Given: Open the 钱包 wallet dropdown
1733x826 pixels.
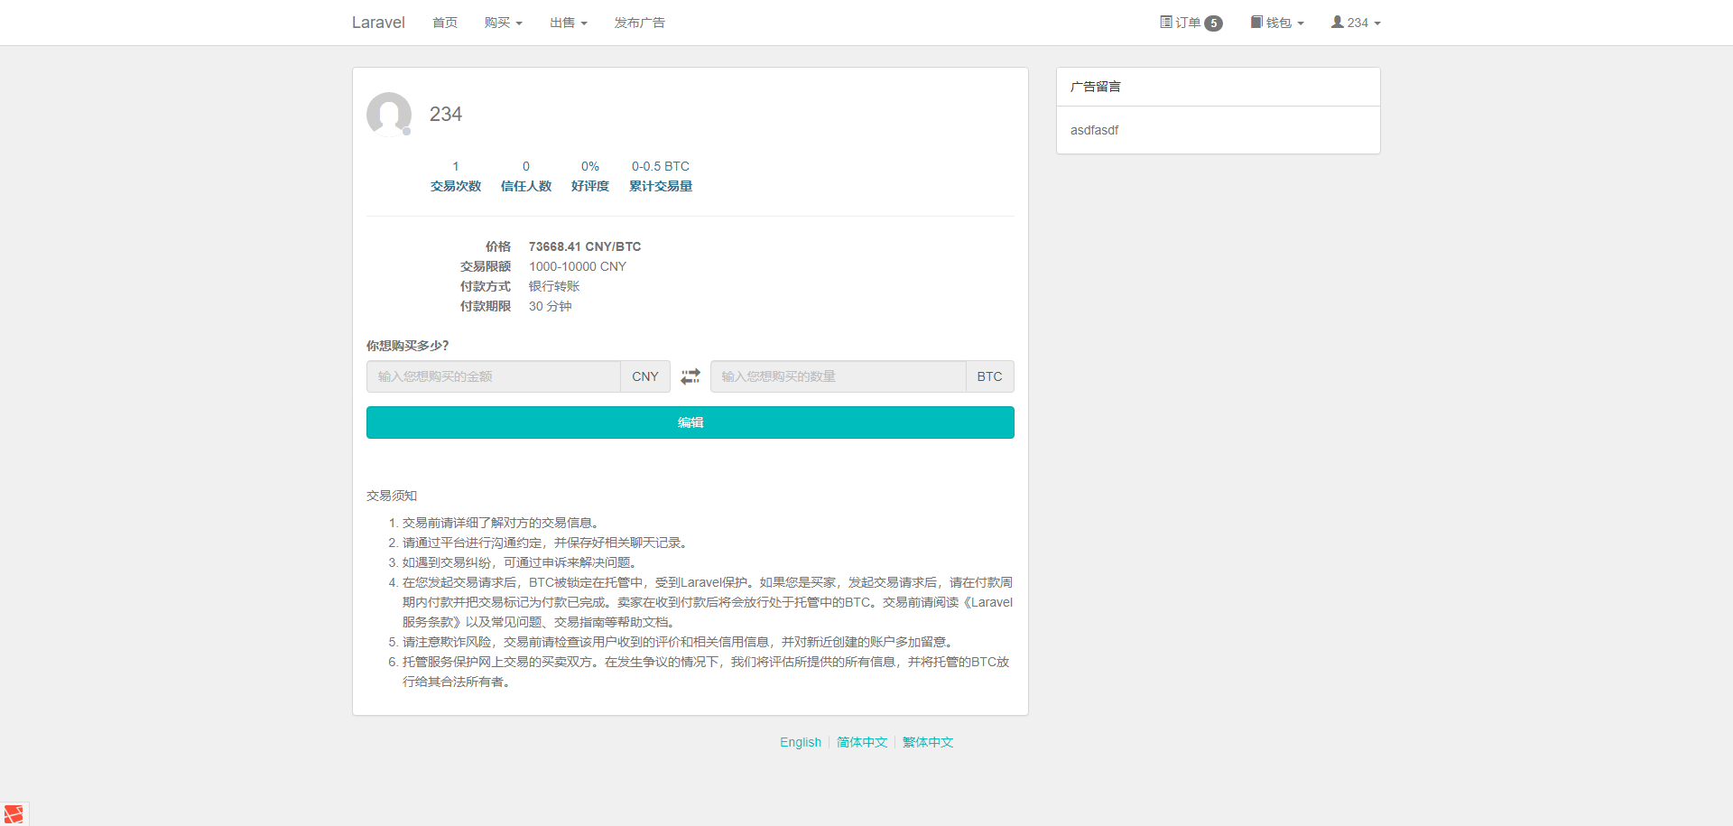Looking at the screenshot, I should click(1277, 22).
